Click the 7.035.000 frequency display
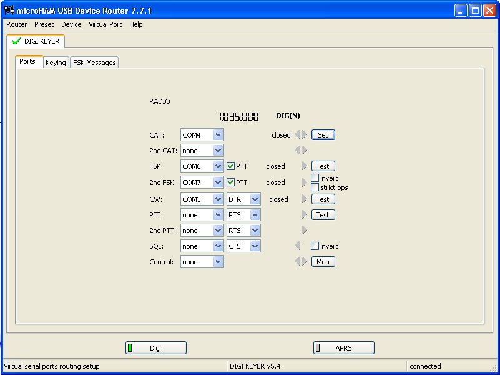 tap(237, 117)
